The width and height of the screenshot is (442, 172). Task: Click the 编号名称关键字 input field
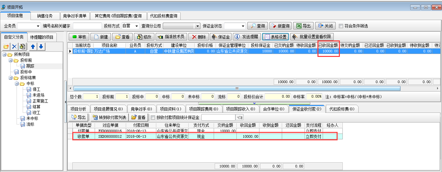click(87, 26)
